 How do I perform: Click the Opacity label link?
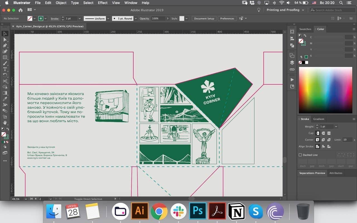[x=144, y=18]
